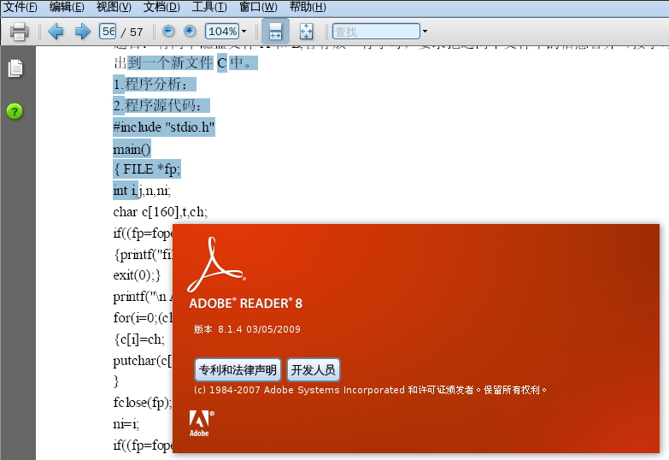Click the line int i,j,n,ni;
Image resolution: width=669 pixels, height=460 pixels.
[142, 191]
